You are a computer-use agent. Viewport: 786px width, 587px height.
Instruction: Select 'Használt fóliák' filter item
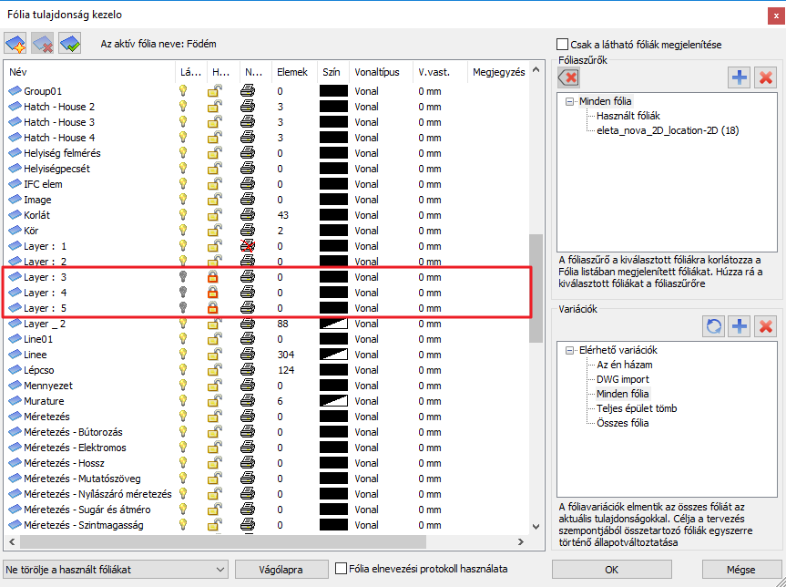(628, 117)
